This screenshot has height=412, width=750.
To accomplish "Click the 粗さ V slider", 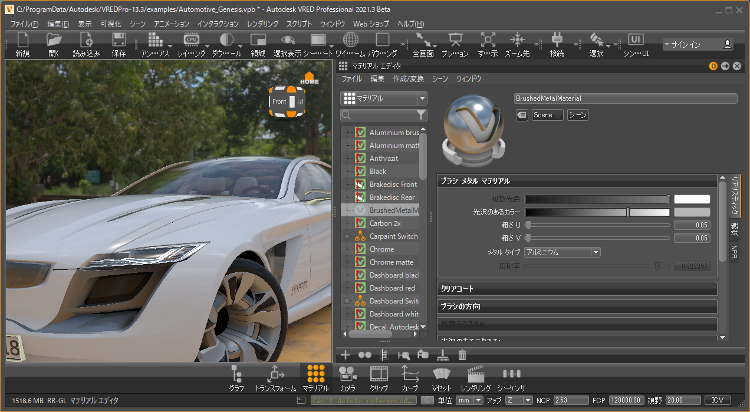I will click(597, 238).
